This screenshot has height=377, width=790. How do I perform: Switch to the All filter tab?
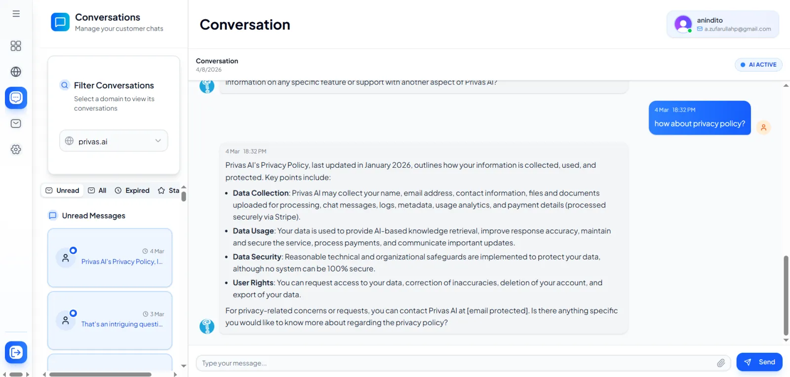97,190
